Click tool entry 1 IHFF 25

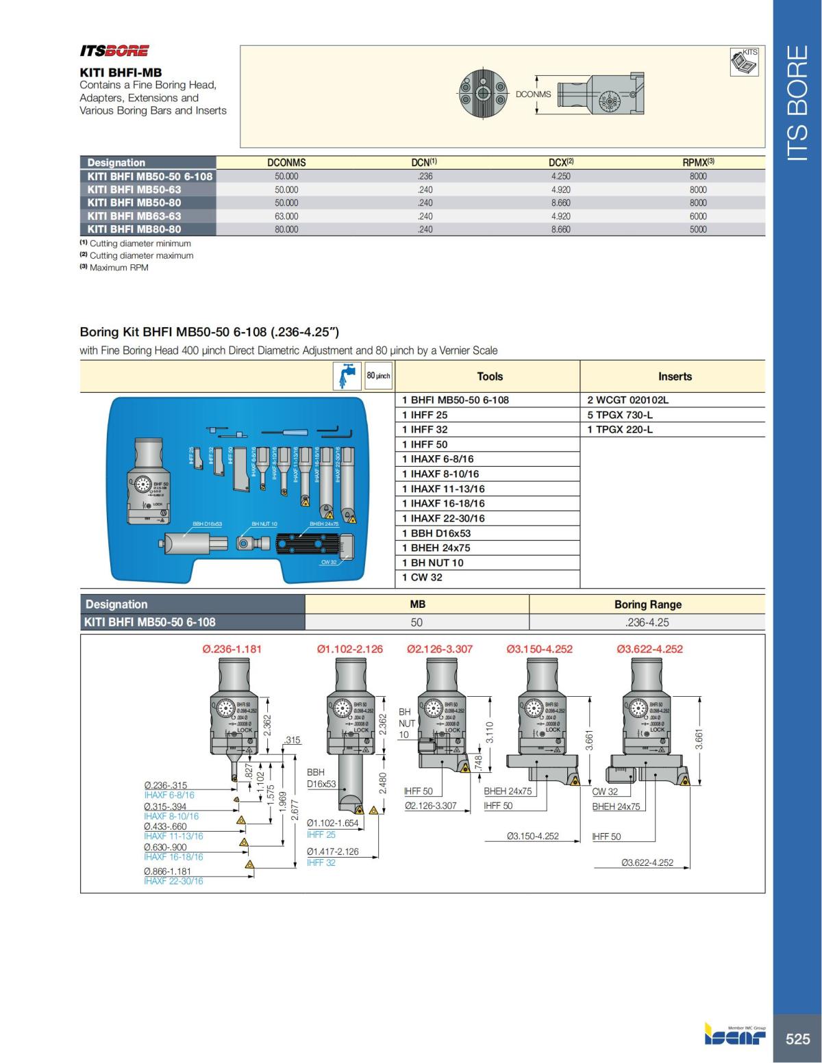coord(425,415)
